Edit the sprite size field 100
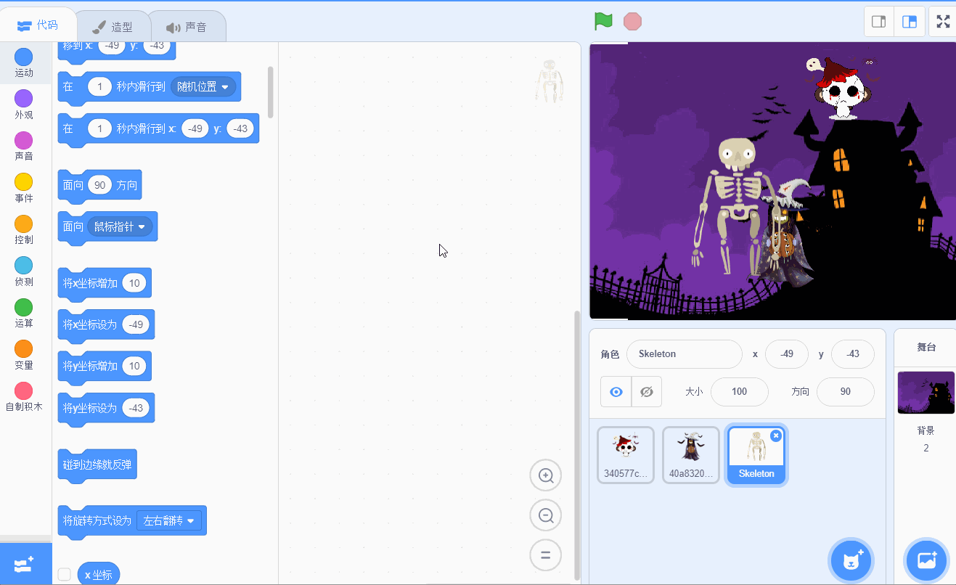 tap(740, 392)
